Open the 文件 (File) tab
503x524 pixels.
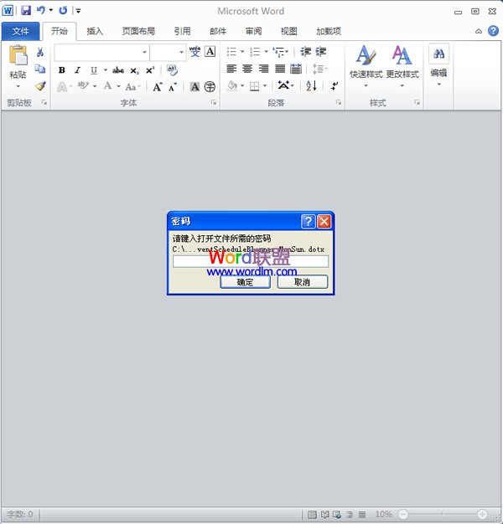20,31
